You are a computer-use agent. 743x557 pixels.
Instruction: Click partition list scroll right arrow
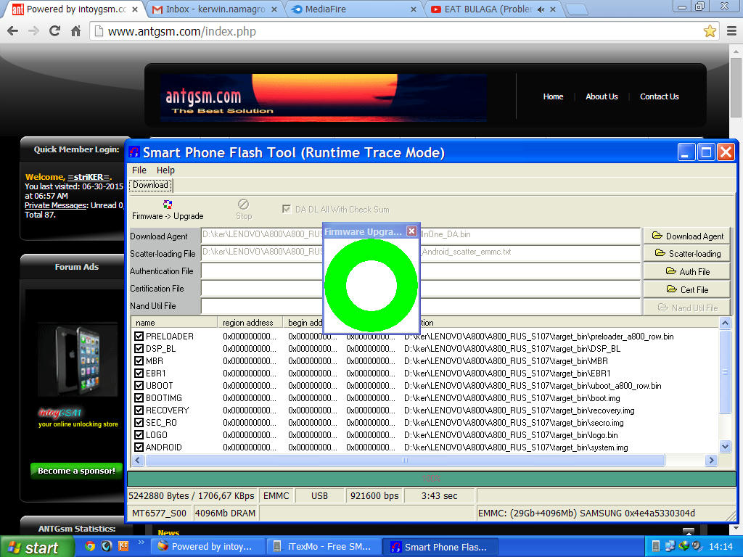tap(711, 460)
